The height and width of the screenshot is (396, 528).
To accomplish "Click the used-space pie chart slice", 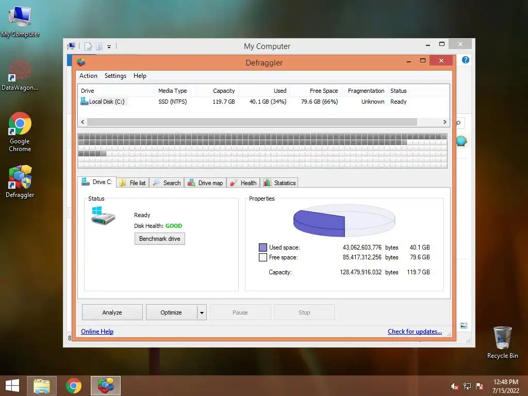I will (319, 223).
